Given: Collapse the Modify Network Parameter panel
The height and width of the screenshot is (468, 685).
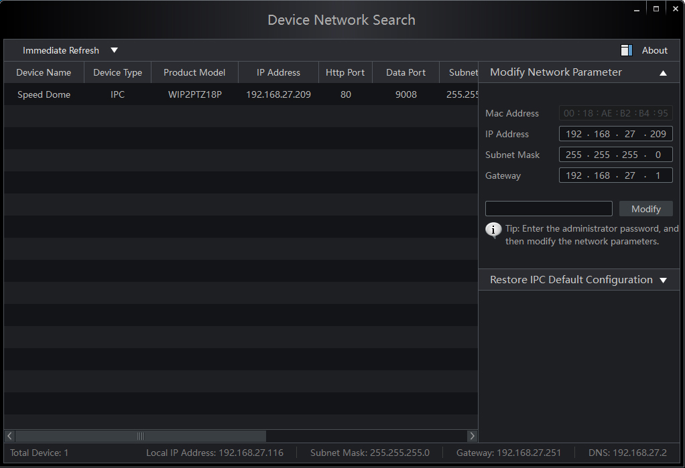Looking at the screenshot, I should tap(663, 73).
